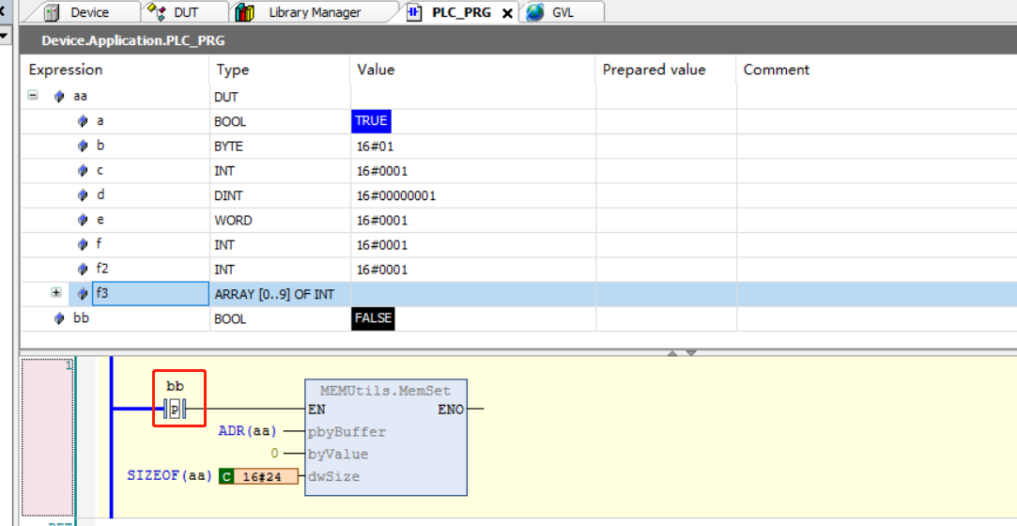This screenshot has width=1017, height=526.
Task: Click the ADR(aa) input expression
Action: pos(247,431)
